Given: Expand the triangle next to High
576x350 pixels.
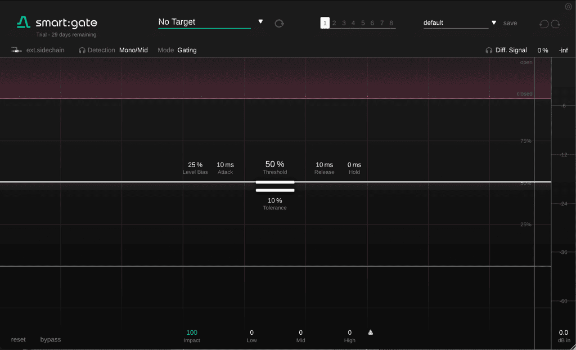Looking at the screenshot, I should click(x=370, y=333).
